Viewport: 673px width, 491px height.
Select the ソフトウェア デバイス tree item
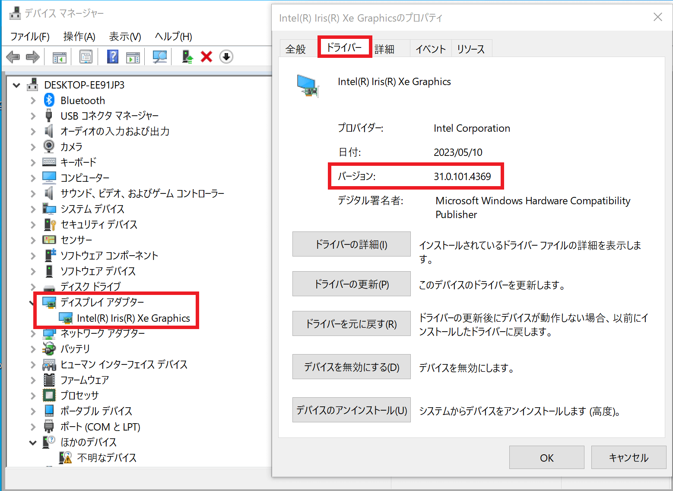click(x=98, y=271)
